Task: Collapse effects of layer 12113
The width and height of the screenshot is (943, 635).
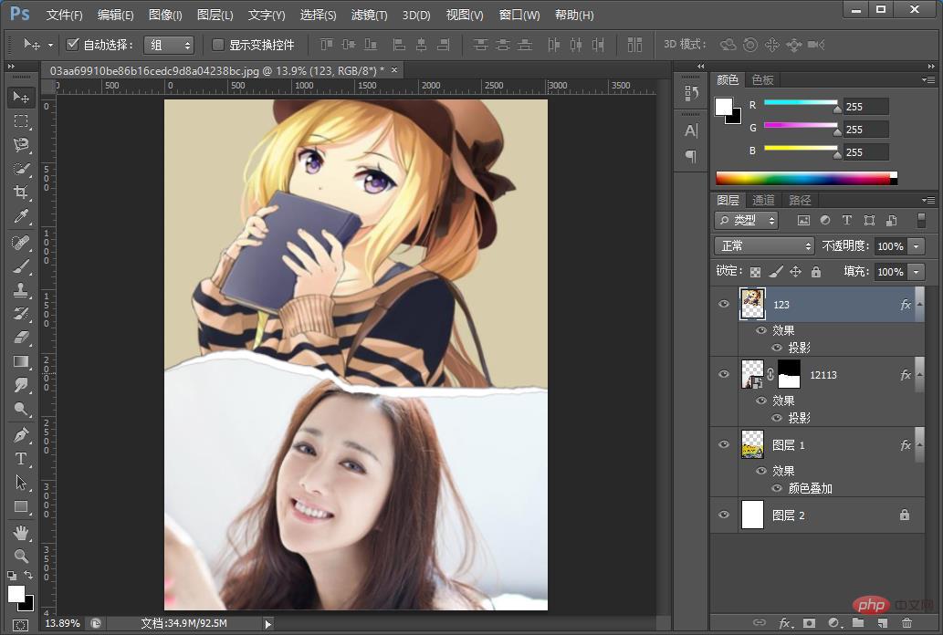Action: tap(919, 374)
